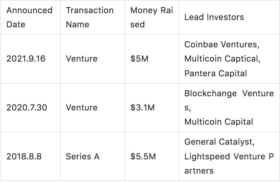The width and height of the screenshot is (280, 182).
Task: Click the 2021.9.16 date cell
Action: 26,59
